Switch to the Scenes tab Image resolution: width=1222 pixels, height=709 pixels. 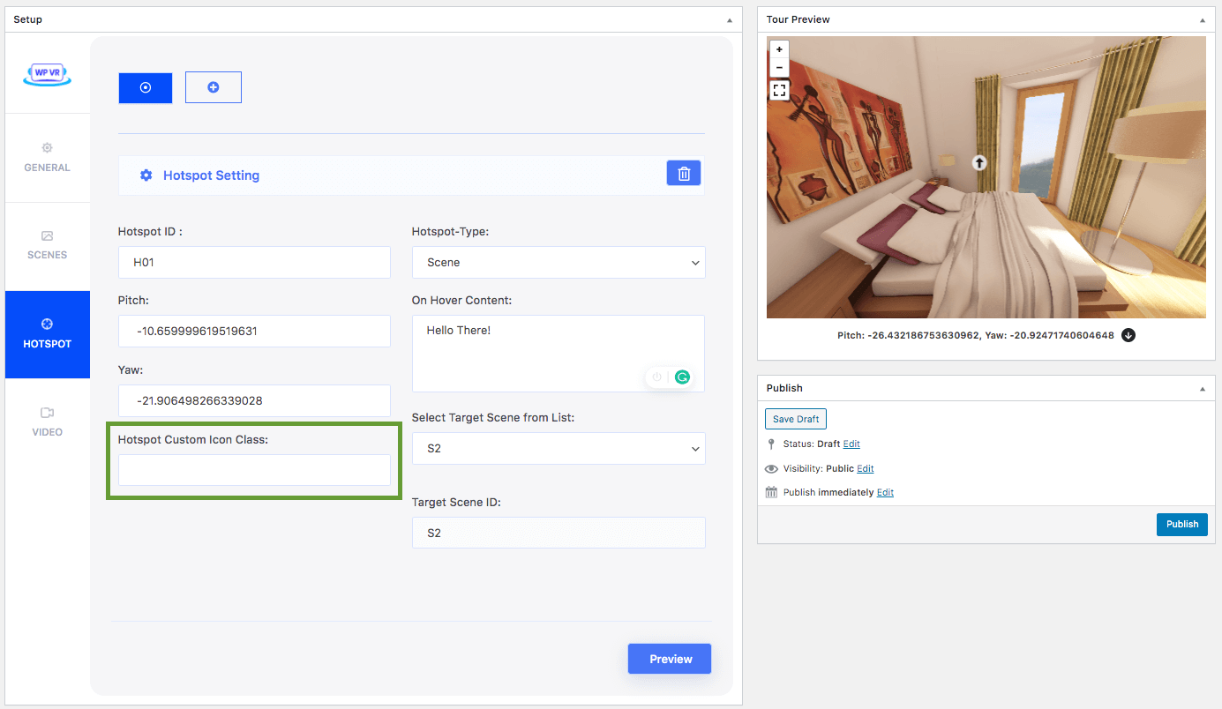47,245
